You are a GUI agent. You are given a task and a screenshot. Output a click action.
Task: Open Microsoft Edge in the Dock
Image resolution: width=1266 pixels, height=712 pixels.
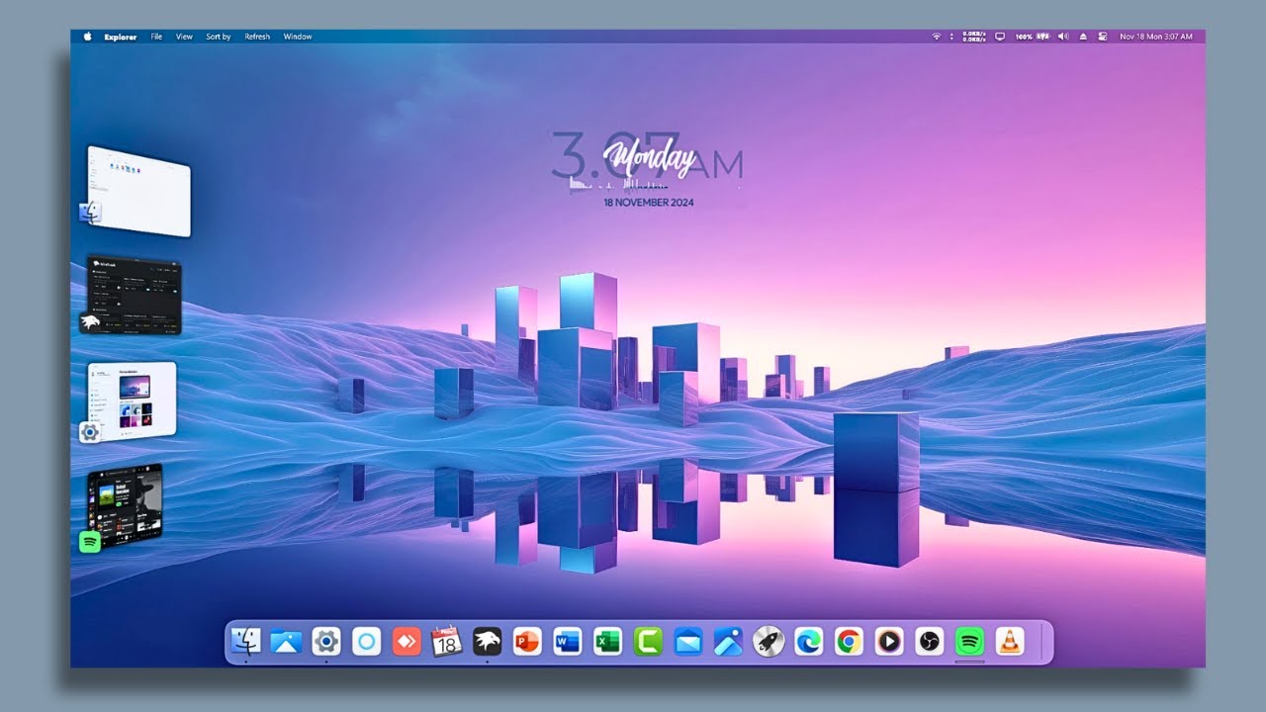click(x=808, y=642)
